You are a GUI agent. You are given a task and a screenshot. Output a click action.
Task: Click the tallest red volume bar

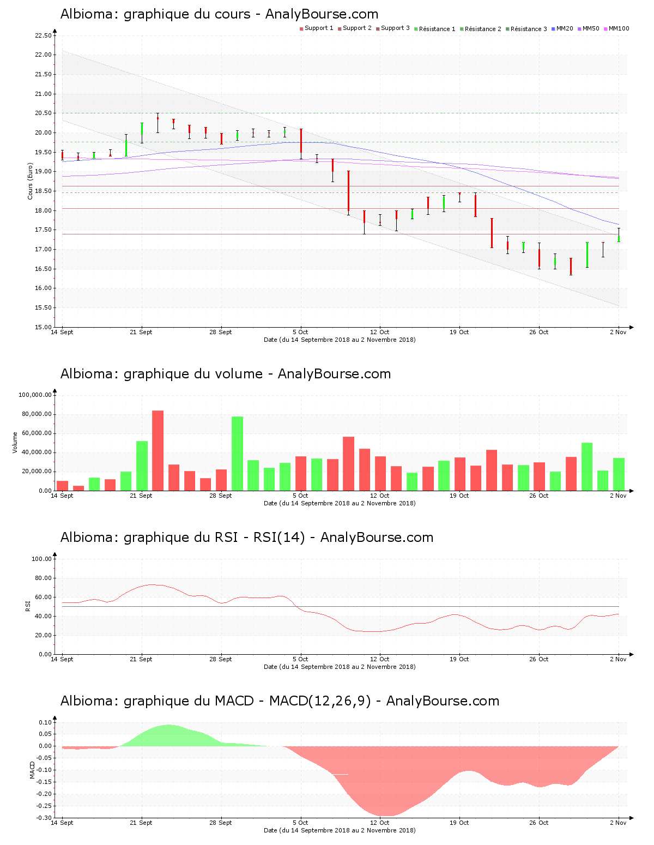[158, 450]
